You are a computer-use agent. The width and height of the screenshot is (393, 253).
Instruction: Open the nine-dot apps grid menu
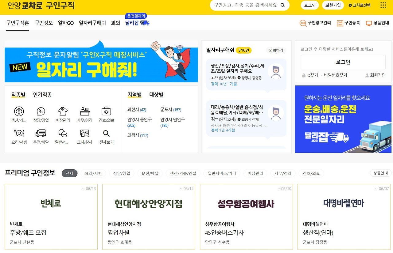pyautogui.click(x=383, y=5)
